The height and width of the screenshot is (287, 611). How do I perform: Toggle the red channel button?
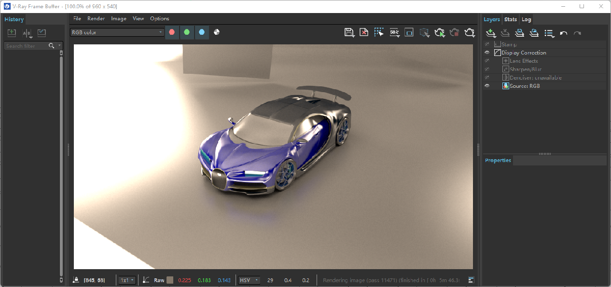coord(172,32)
